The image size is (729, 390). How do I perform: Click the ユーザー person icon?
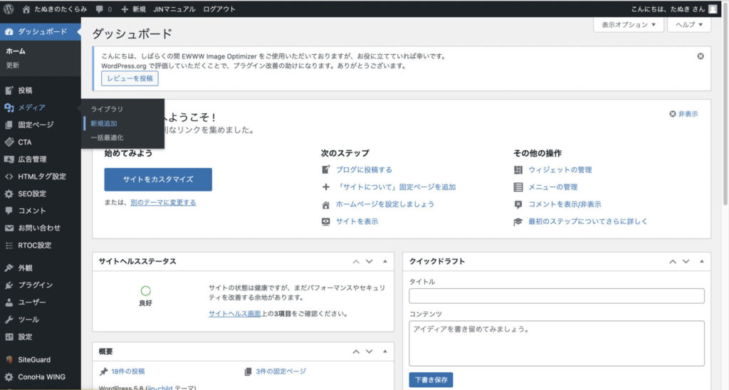click(x=9, y=302)
